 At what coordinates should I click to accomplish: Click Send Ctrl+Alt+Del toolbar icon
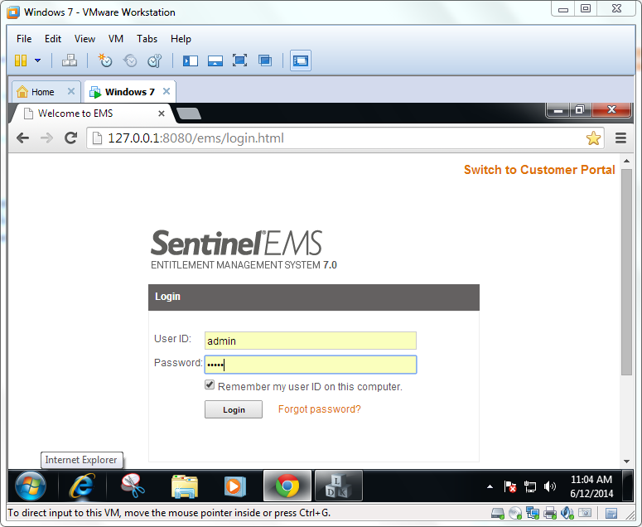click(70, 60)
